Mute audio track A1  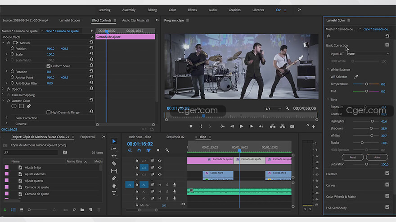pyautogui.click(x=160, y=184)
